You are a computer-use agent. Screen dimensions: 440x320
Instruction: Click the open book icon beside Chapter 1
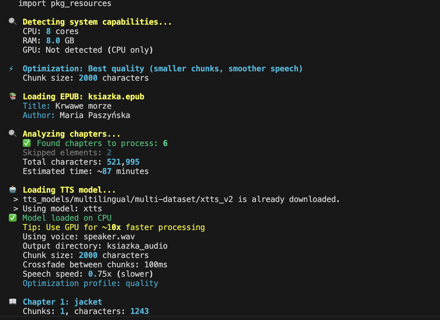click(13, 302)
